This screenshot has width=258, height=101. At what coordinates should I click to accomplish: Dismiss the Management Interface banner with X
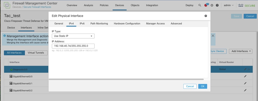point(213,36)
